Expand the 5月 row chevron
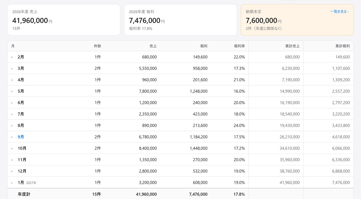361x199 pixels. pyautogui.click(x=12, y=91)
